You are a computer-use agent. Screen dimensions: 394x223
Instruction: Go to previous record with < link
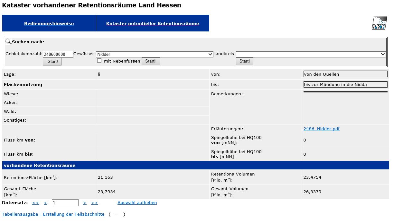click(45, 203)
